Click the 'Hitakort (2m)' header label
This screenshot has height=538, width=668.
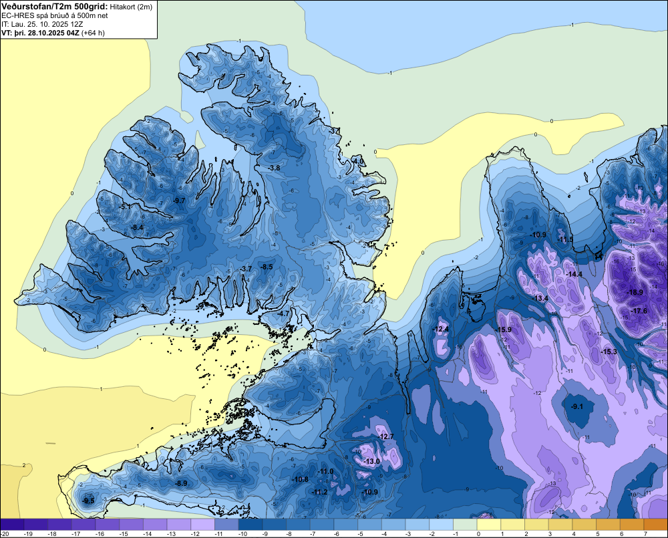point(130,7)
